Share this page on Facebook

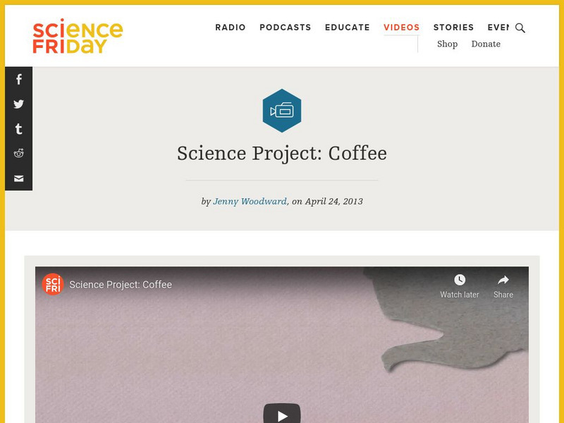(18, 80)
